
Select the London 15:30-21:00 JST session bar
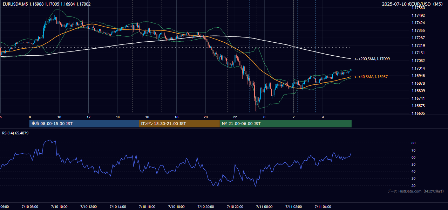click(x=179, y=124)
